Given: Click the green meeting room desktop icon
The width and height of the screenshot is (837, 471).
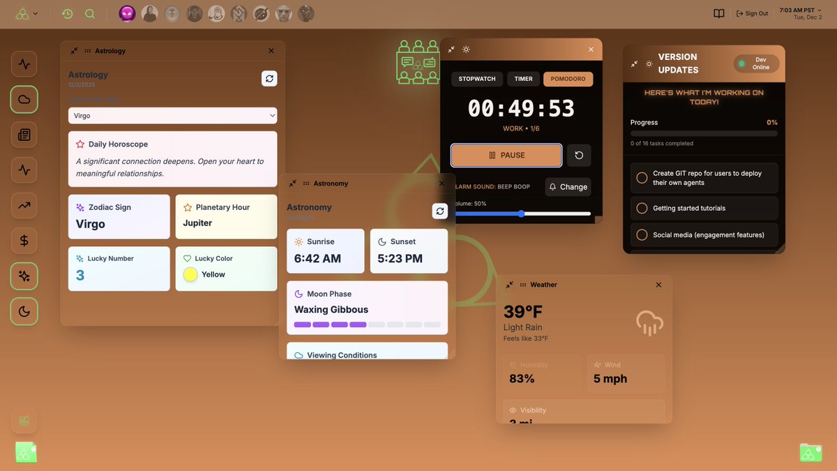Looking at the screenshot, I should [417, 62].
